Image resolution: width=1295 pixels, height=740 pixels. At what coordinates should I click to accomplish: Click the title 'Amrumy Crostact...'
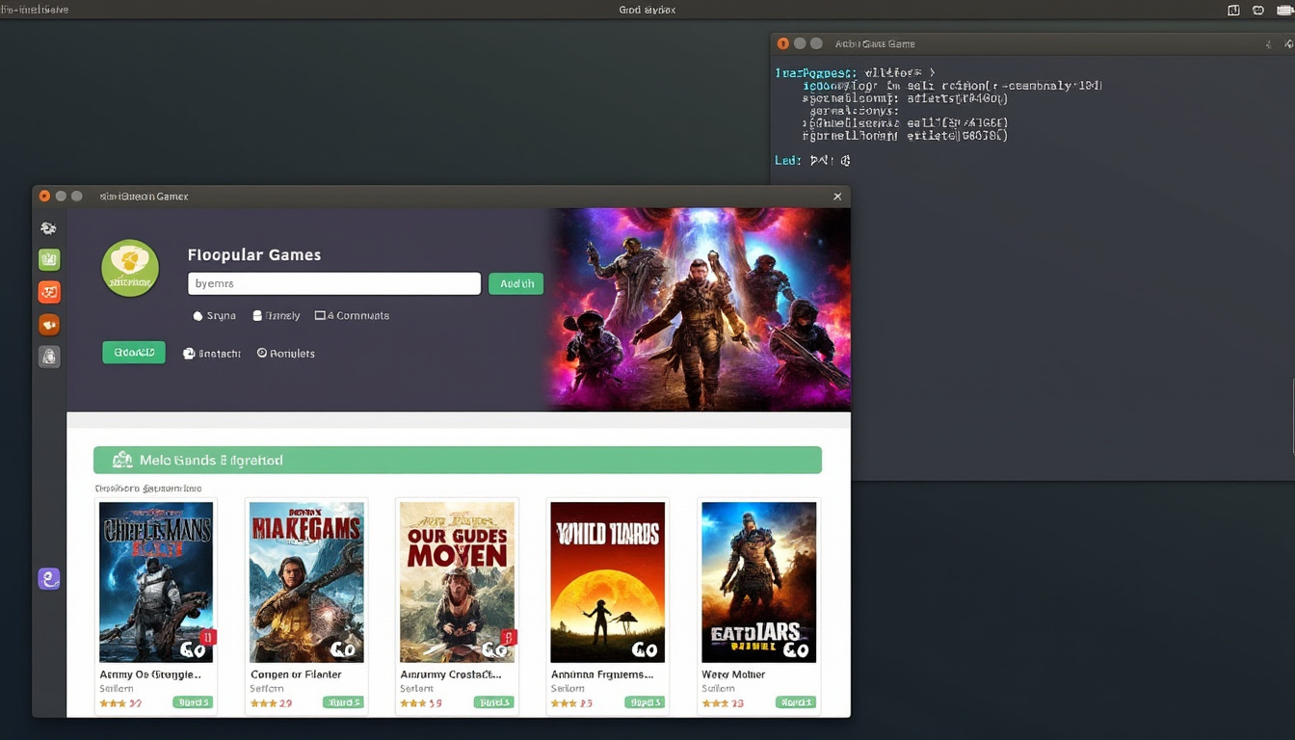[x=451, y=674]
